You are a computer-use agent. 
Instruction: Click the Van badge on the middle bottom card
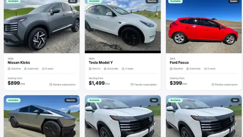pos(154,100)
